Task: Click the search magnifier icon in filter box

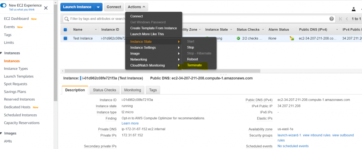Action: tap(66, 19)
